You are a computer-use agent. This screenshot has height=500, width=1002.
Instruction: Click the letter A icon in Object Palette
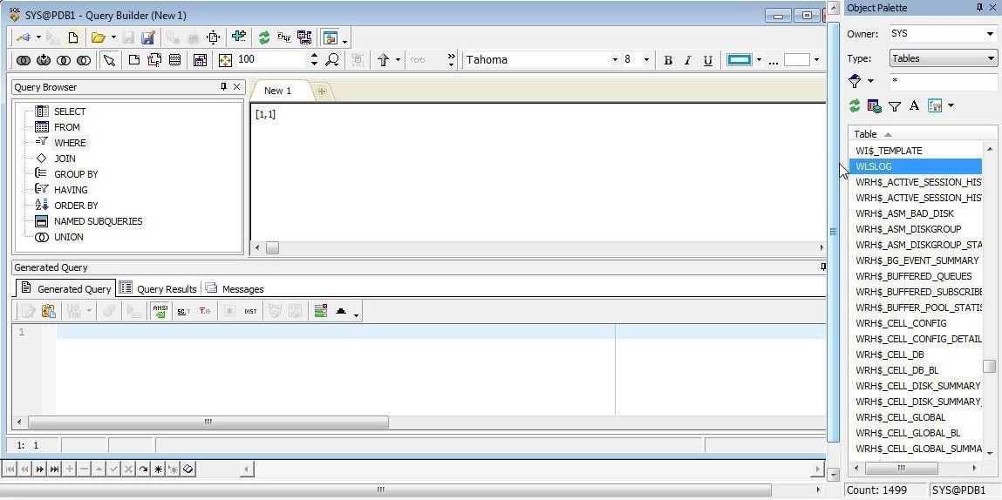pyautogui.click(x=915, y=106)
